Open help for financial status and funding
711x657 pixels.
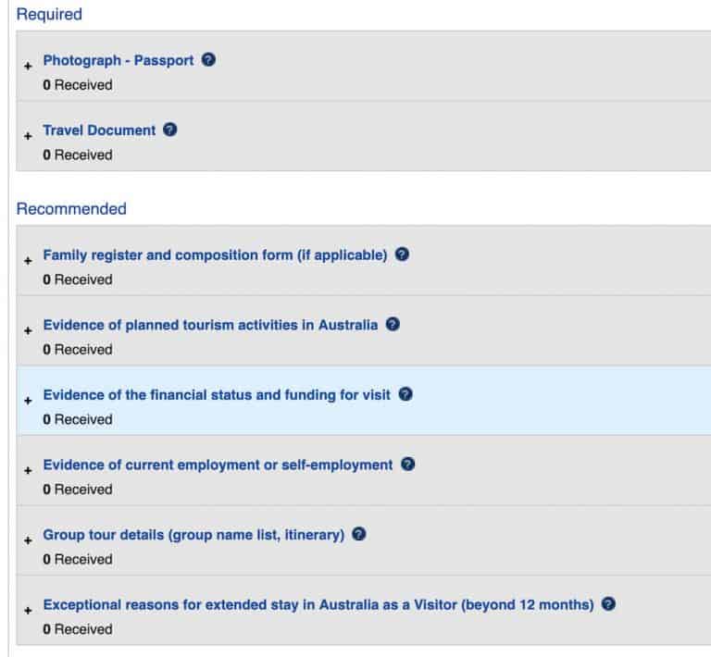coord(405,395)
